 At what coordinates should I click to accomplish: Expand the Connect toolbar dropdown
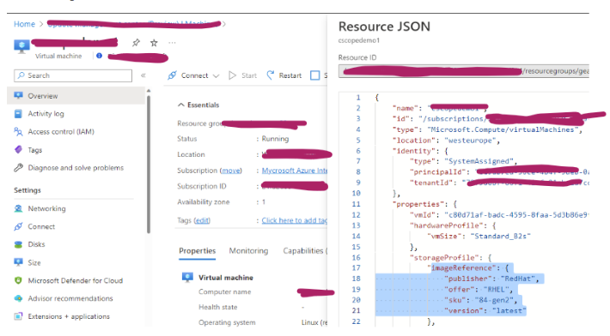216,75
